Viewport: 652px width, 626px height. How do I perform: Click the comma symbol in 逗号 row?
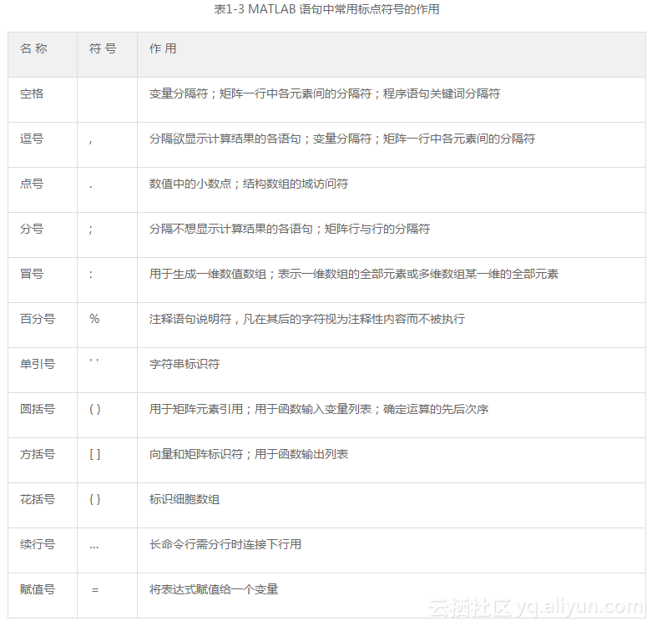pyautogui.click(x=91, y=142)
